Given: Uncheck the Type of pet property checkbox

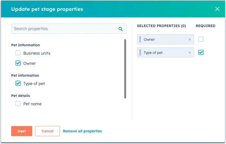Looking at the screenshot, I should pyautogui.click(x=18, y=83).
